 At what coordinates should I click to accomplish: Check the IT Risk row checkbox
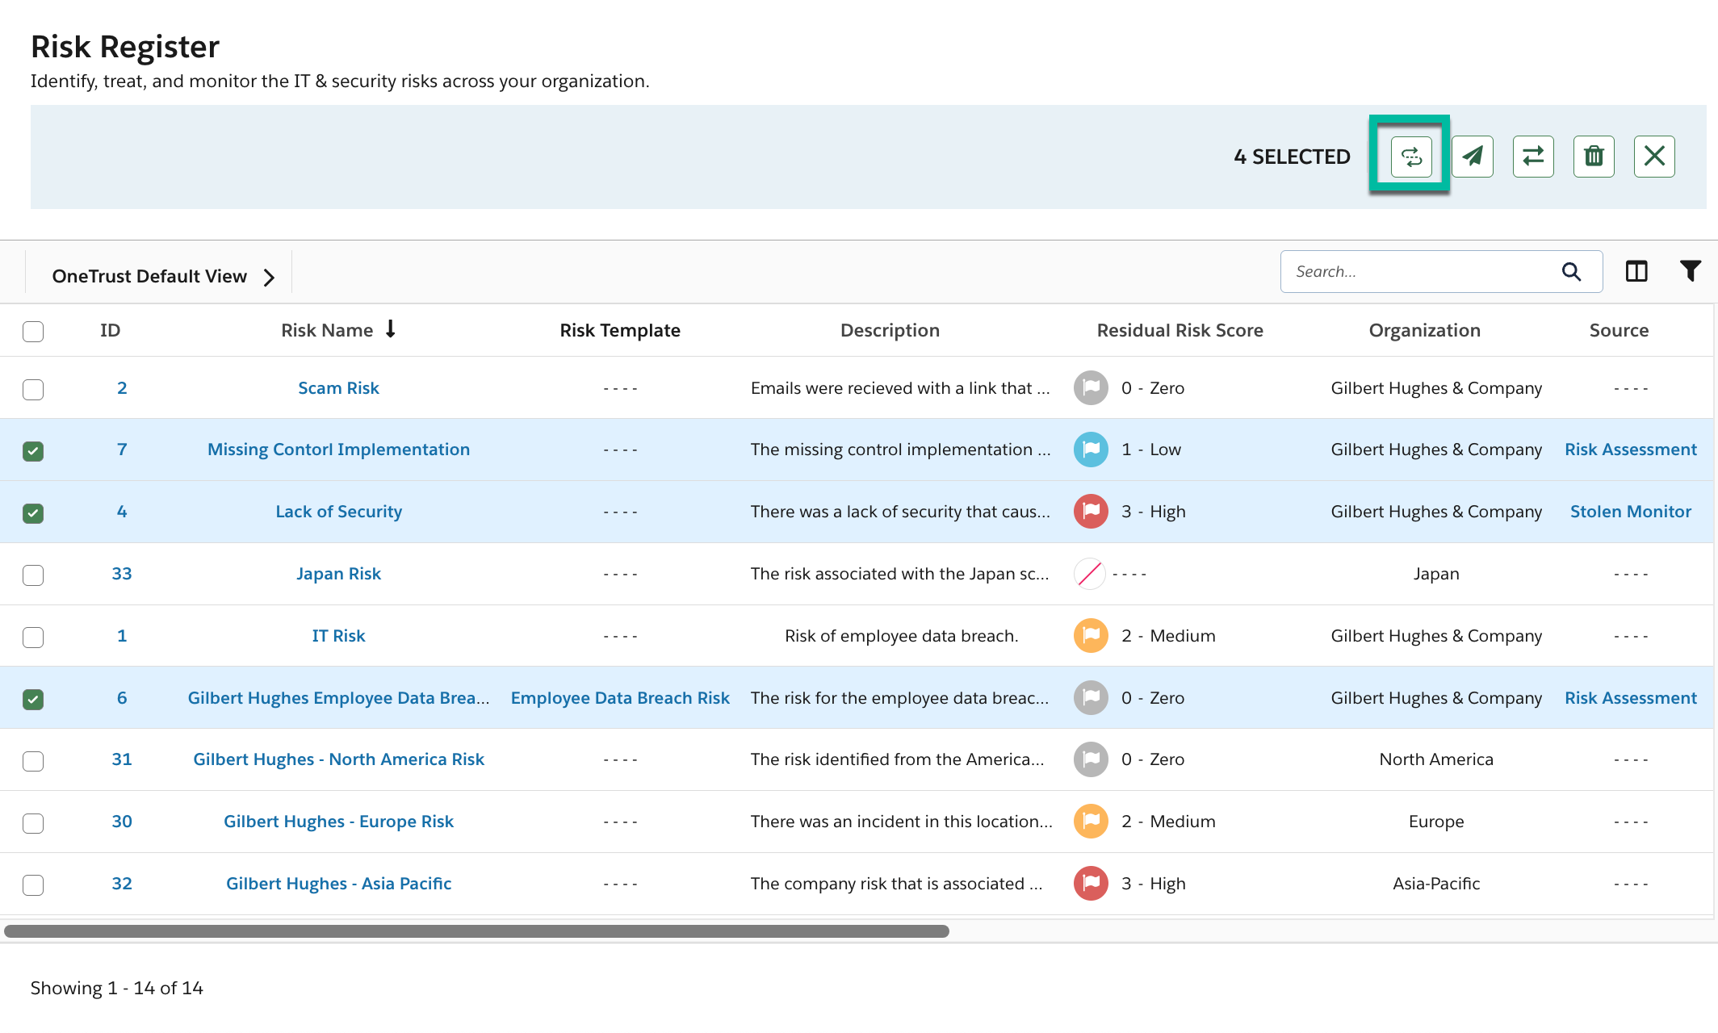tap(33, 637)
